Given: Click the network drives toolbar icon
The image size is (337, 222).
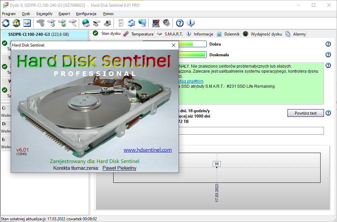Looking at the screenshot, I should pos(97,23).
